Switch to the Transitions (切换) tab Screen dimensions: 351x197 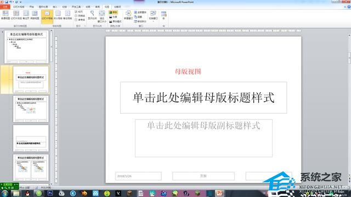[65, 7]
